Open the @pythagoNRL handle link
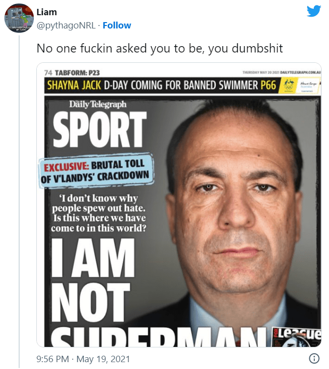 65,25
